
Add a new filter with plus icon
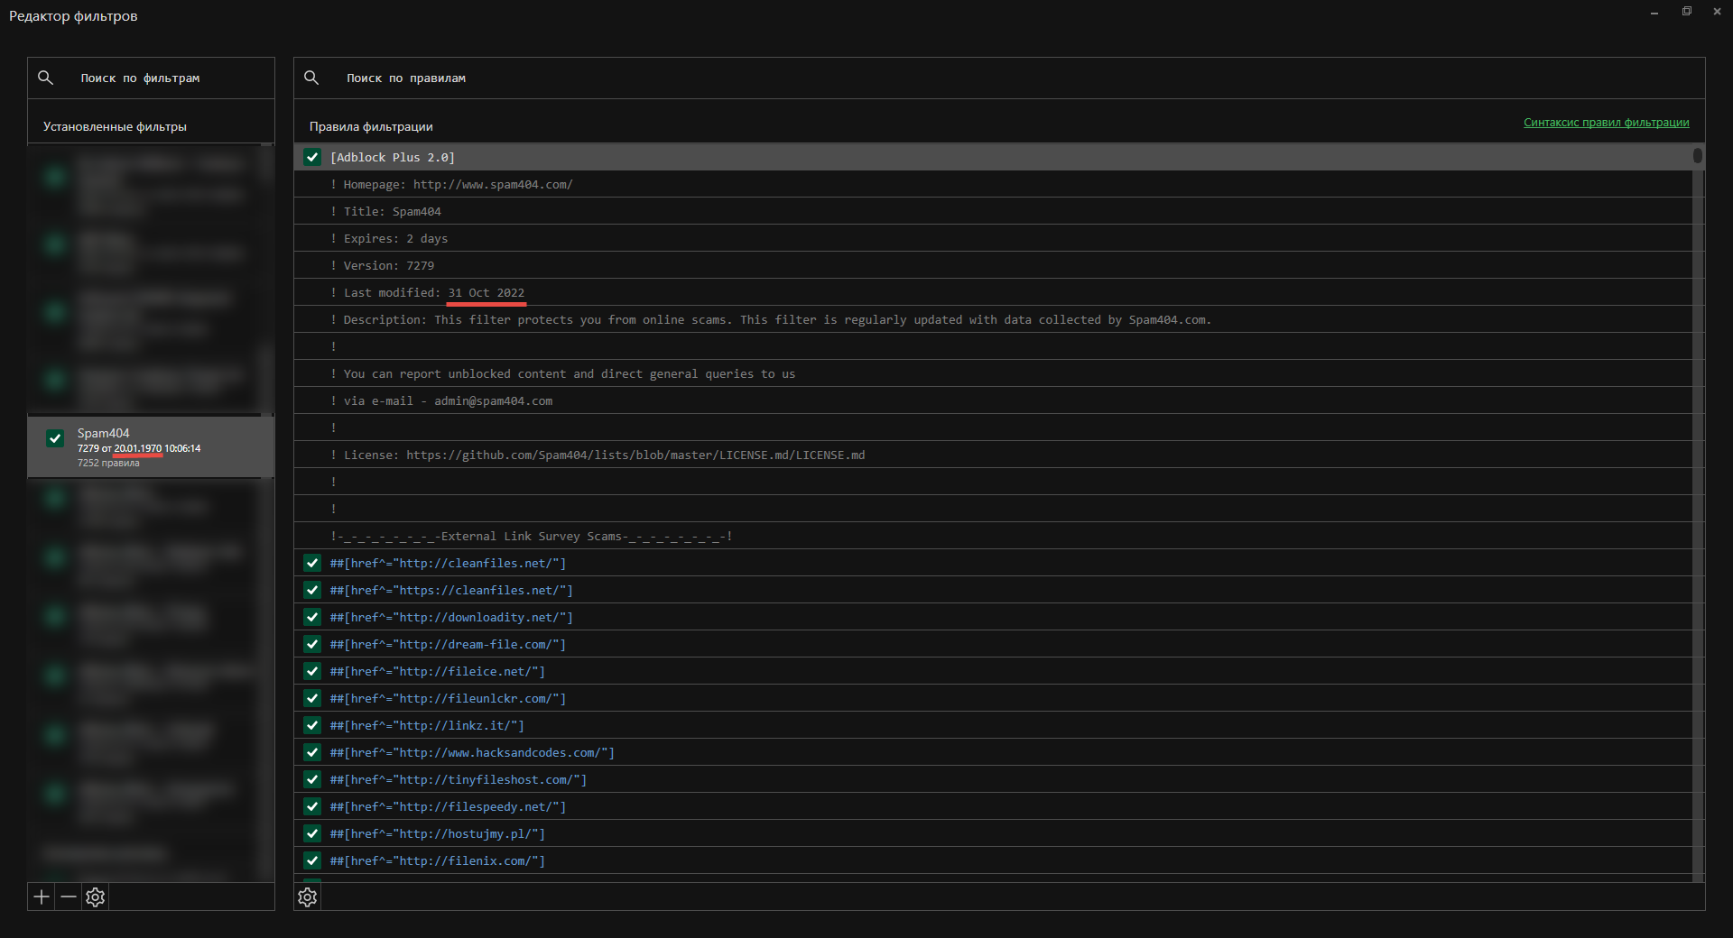point(42,897)
